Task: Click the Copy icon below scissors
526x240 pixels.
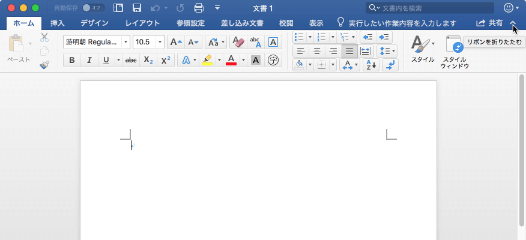Action: (x=44, y=51)
